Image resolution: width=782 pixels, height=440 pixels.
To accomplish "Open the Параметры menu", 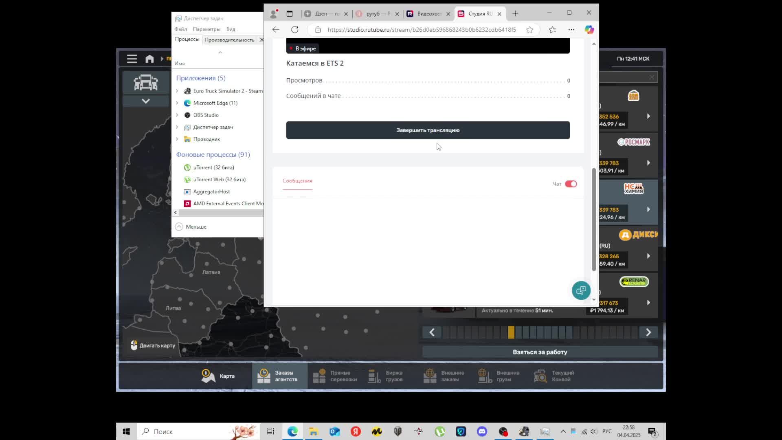I will click(206, 29).
